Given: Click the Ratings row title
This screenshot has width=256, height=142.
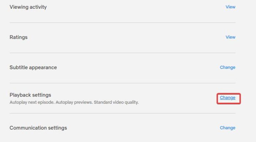Looking at the screenshot, I should point(18,37).
